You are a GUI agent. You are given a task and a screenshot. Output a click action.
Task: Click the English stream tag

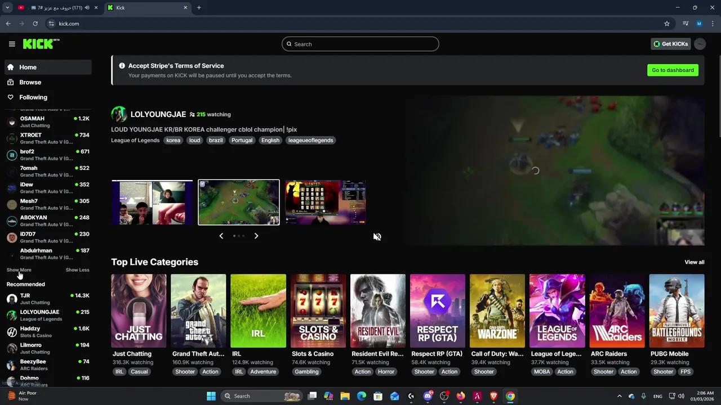coord(270,140)
